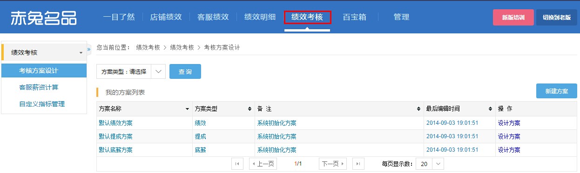The image size is (580, 173).
Task: Sort by the 最后编辑时间 column
Action: [459, 109]
